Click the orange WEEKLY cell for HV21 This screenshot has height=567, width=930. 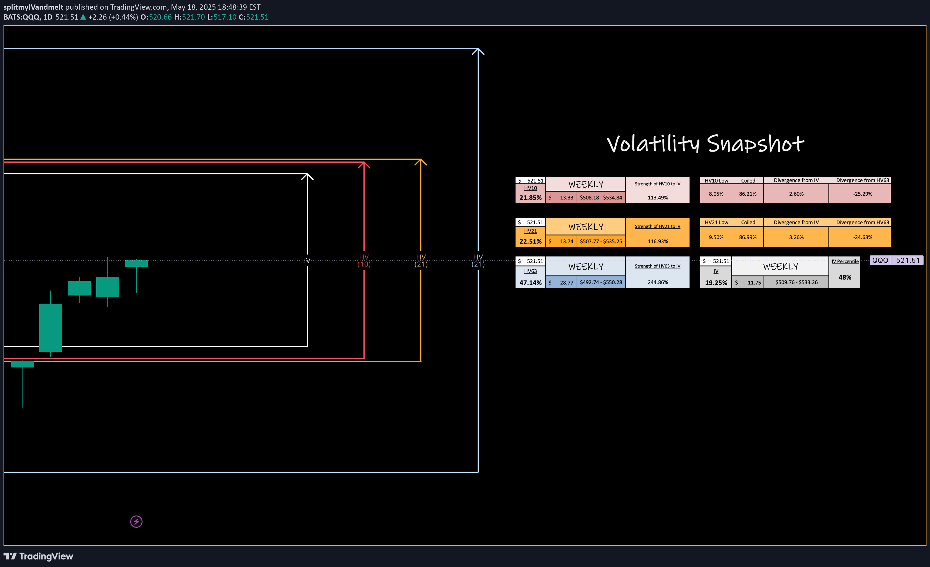tap(585, 227)
